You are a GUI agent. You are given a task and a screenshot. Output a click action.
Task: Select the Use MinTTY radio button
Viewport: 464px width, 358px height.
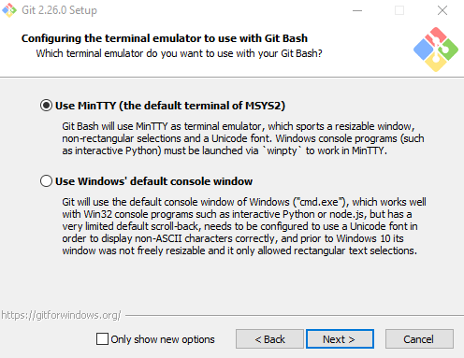[x=46, y=106]
